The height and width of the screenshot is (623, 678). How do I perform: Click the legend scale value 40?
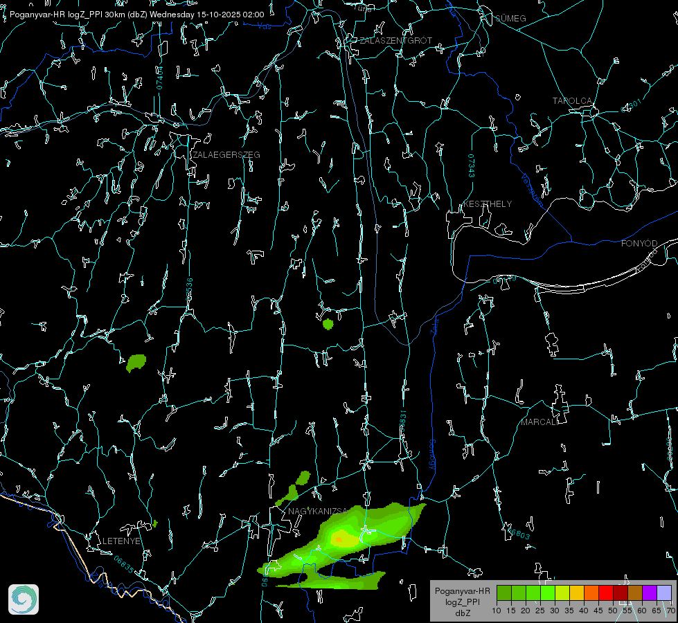[x=584, y=611]
